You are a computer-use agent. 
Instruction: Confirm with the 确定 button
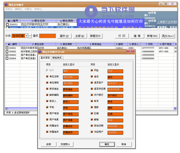(x=107, y=144)
